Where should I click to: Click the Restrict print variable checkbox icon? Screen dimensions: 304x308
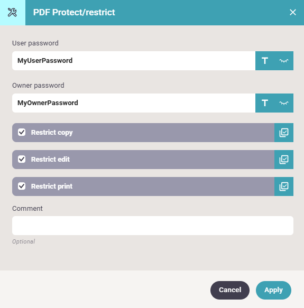[x=284, y=186]
